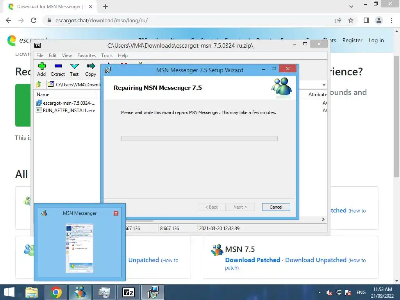Click the monitor app taskbar icon
The height and width of the screenshot is (300, 400).
104,292
